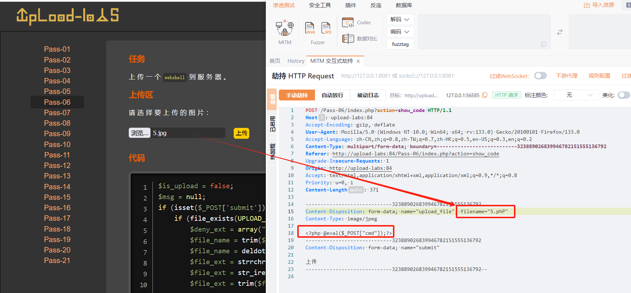
Task: Click the fuzztag button
Action: pyautogui.click(x=400, y=44)
